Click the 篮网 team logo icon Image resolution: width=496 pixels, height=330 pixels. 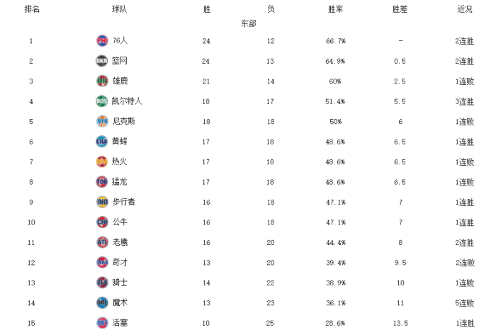(102, 61)
